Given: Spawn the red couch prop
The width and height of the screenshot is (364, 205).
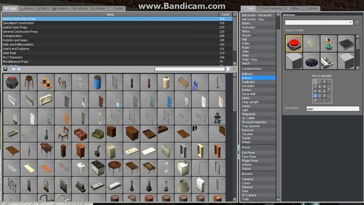Looking at the screenshot, I should pos(80,134).
